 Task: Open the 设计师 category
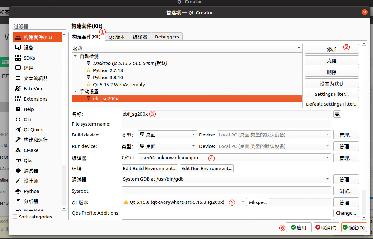pos(37,181)
